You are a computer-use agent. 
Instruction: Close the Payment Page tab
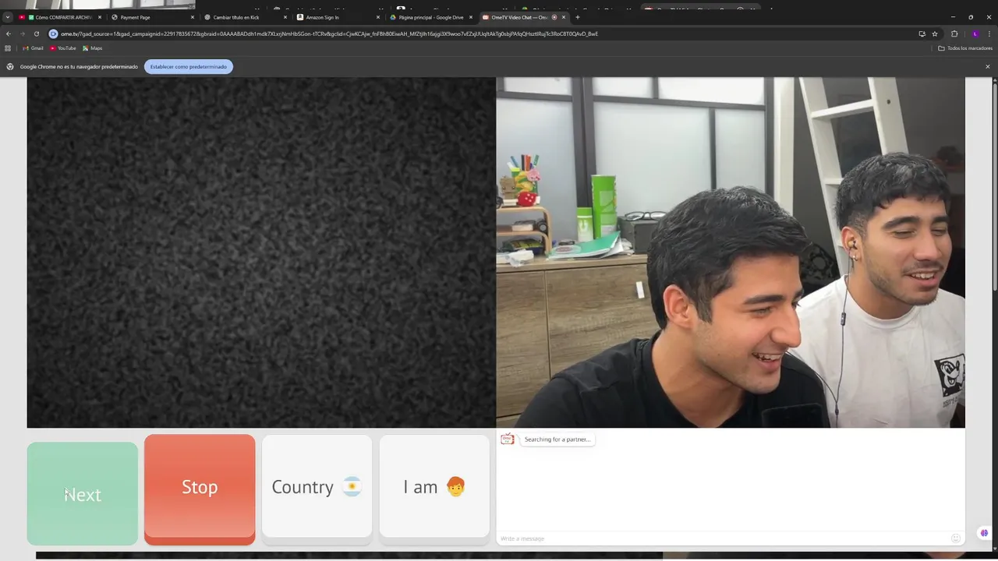[x=193, y=17]
